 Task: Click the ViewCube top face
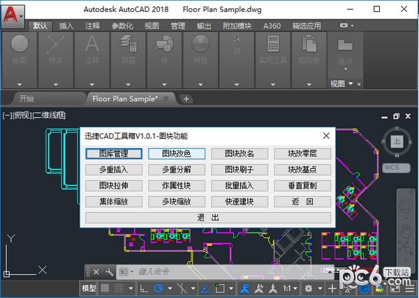click(x=397, y=142)
